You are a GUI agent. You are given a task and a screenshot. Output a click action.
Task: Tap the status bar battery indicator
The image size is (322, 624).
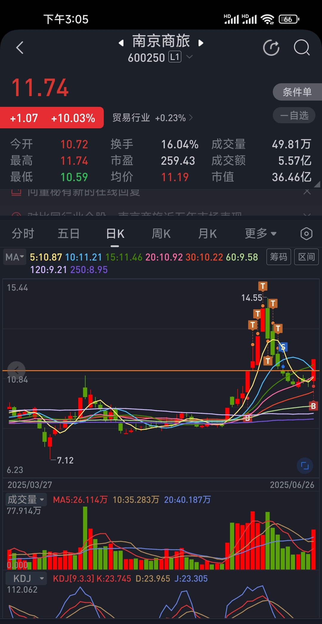tap(289, 19)
